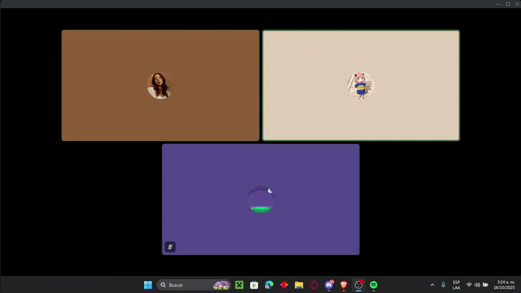The height and width of the screenshot is (293, 521).
Task: Open the red diamond app in taskbar
Action: (x=284, y=285)
